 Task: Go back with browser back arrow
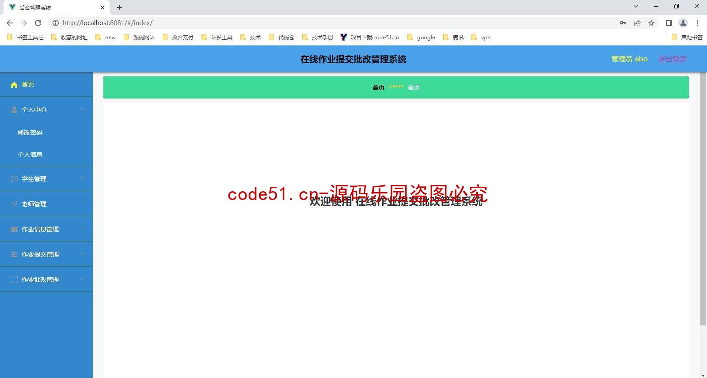(x=10, y=23)
